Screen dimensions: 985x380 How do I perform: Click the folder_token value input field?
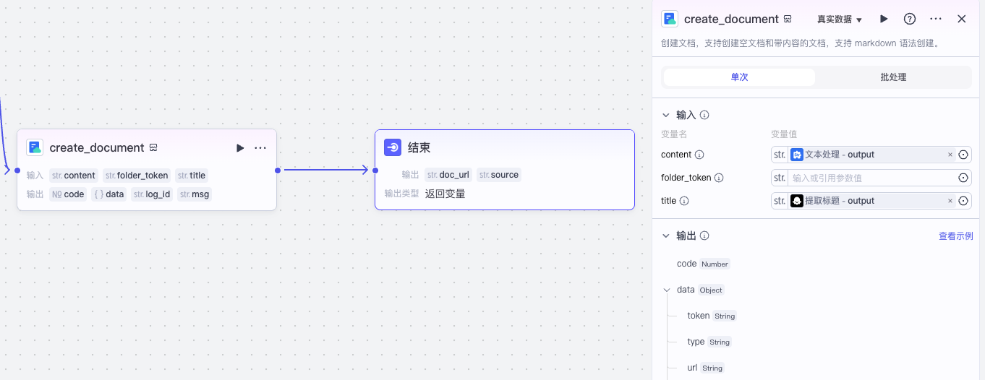click(x=871, y=178)
